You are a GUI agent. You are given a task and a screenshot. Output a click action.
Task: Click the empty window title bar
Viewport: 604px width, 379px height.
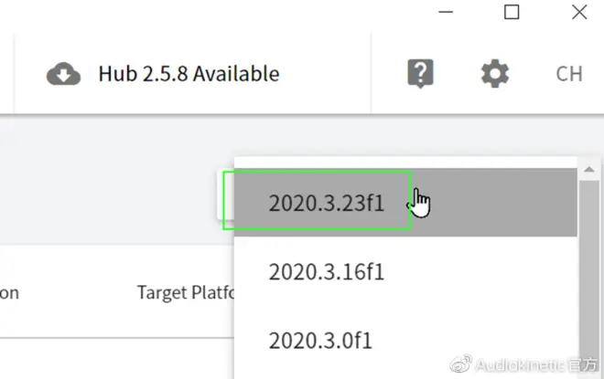point(216,12)
